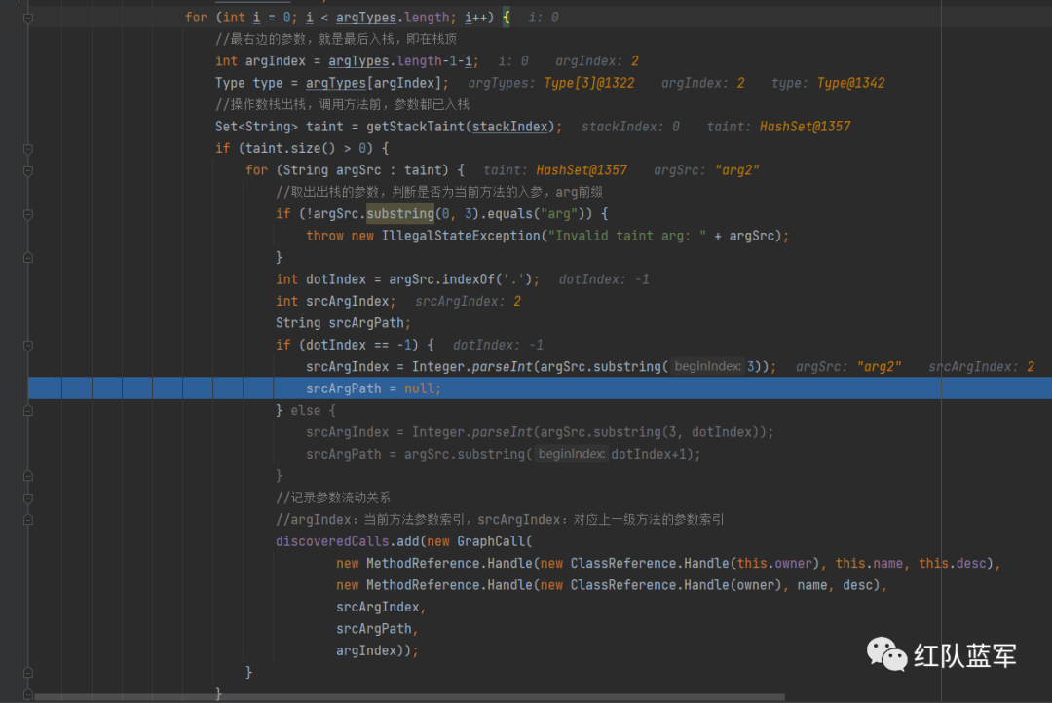The height and width of the screenshot is (703, 1052).
Task: Click "this.owner" in the first MethodReference.Handle
Action: [775, 564]
